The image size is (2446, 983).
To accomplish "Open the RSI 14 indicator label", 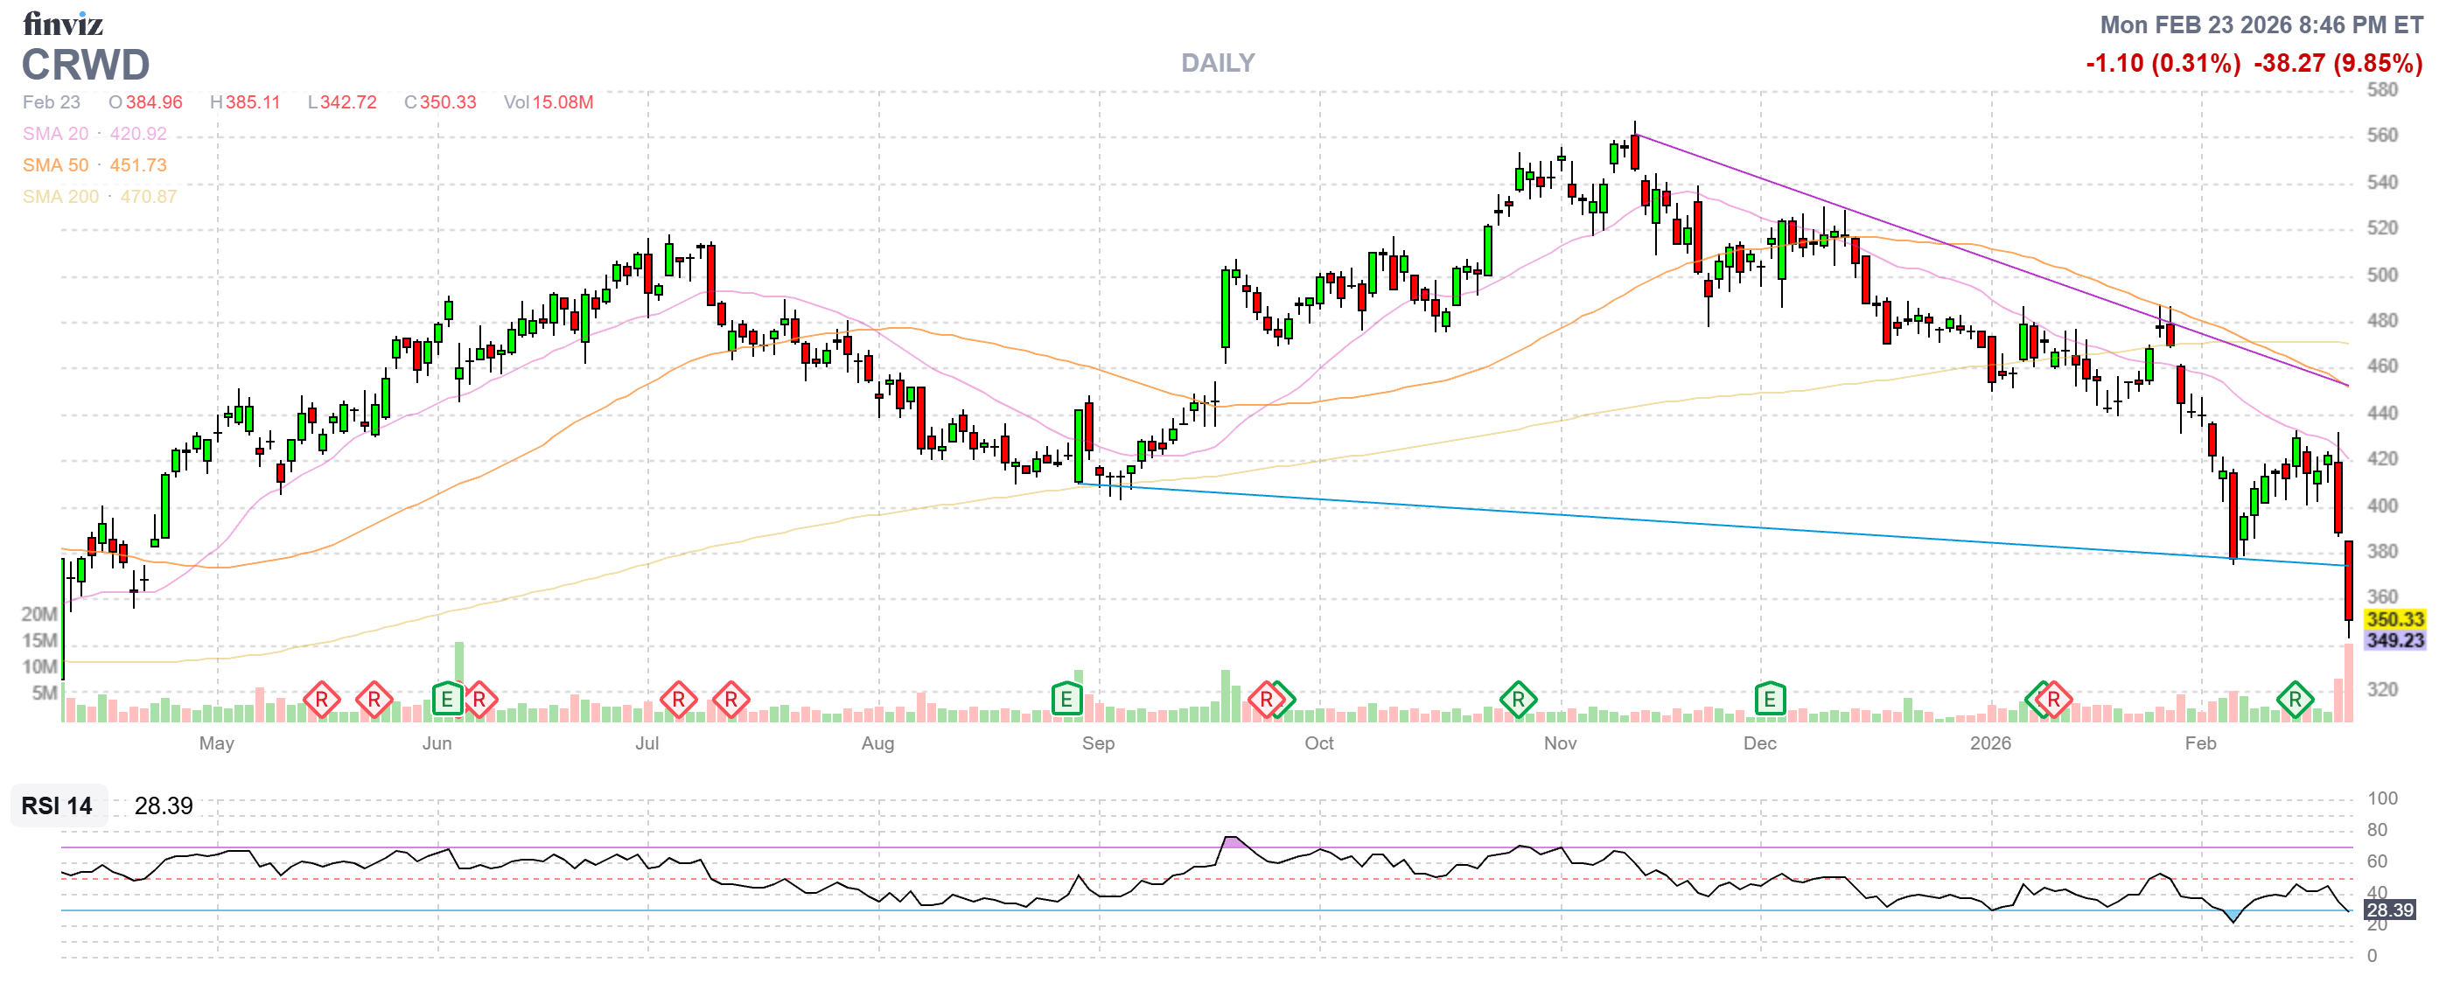I will (x=57, y=805).
